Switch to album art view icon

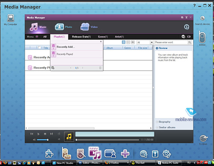(x=133, y=42)
